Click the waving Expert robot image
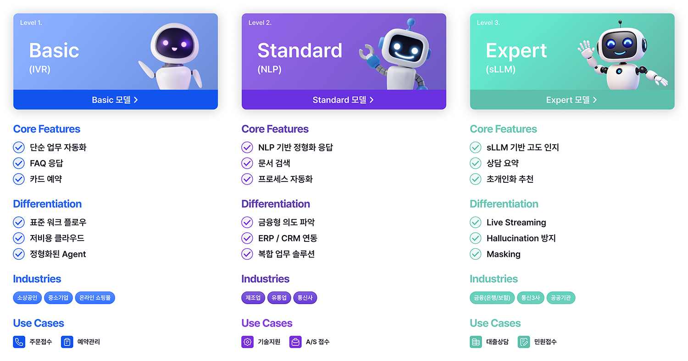The height and width of the screenshot is (361, 688). [x=622, y=55]
